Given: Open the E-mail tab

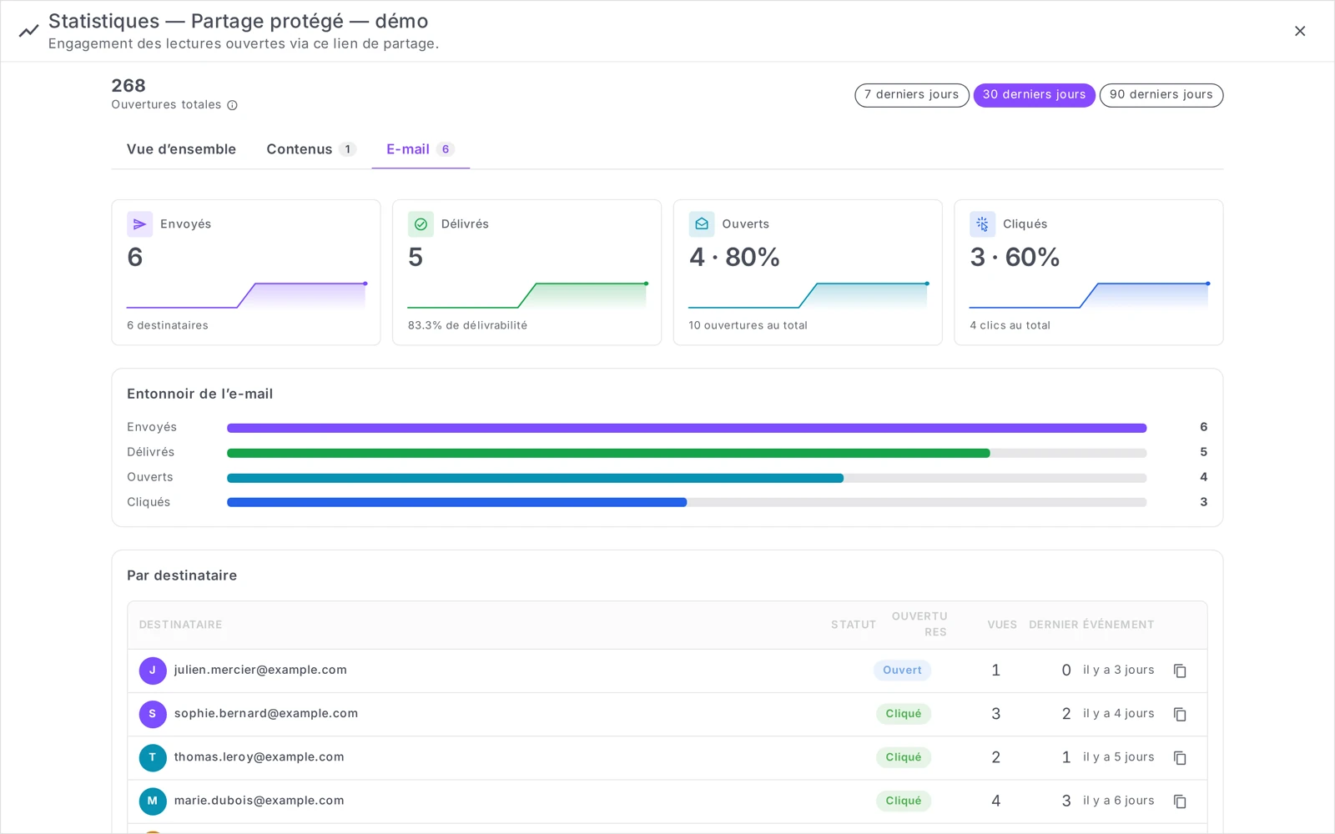Looking at the screenshot, I should pos(421,149).
